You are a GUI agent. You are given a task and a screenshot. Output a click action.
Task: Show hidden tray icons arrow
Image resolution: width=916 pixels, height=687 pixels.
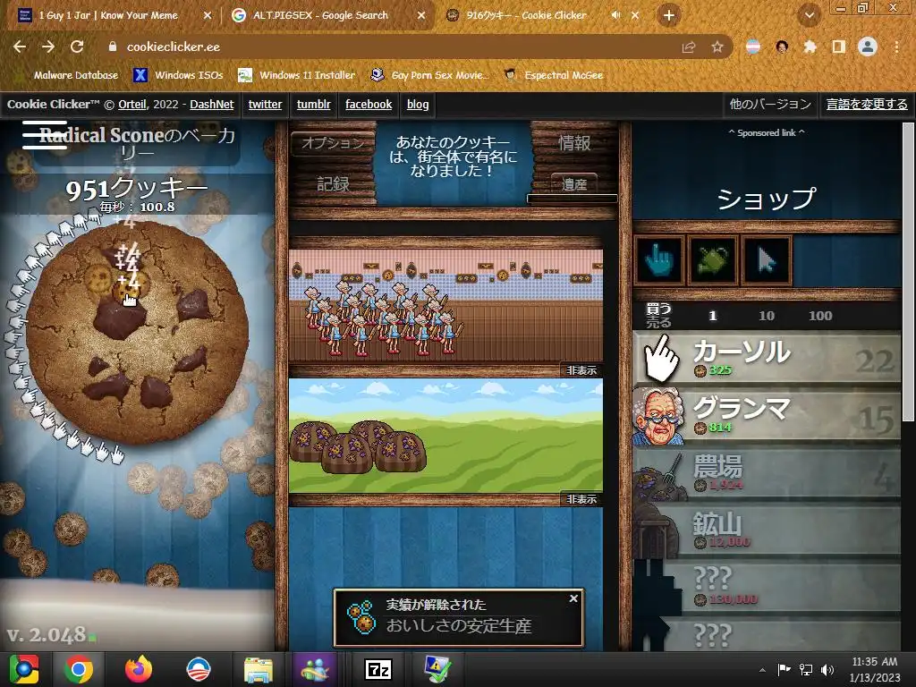762,670
